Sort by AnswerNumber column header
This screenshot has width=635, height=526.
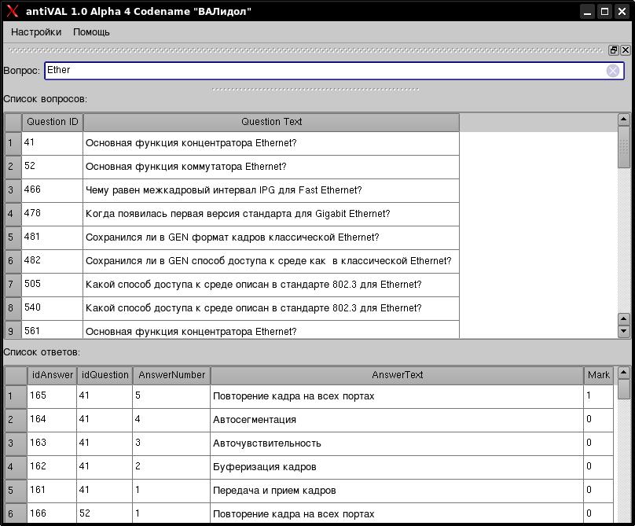(x=171, y=375)
